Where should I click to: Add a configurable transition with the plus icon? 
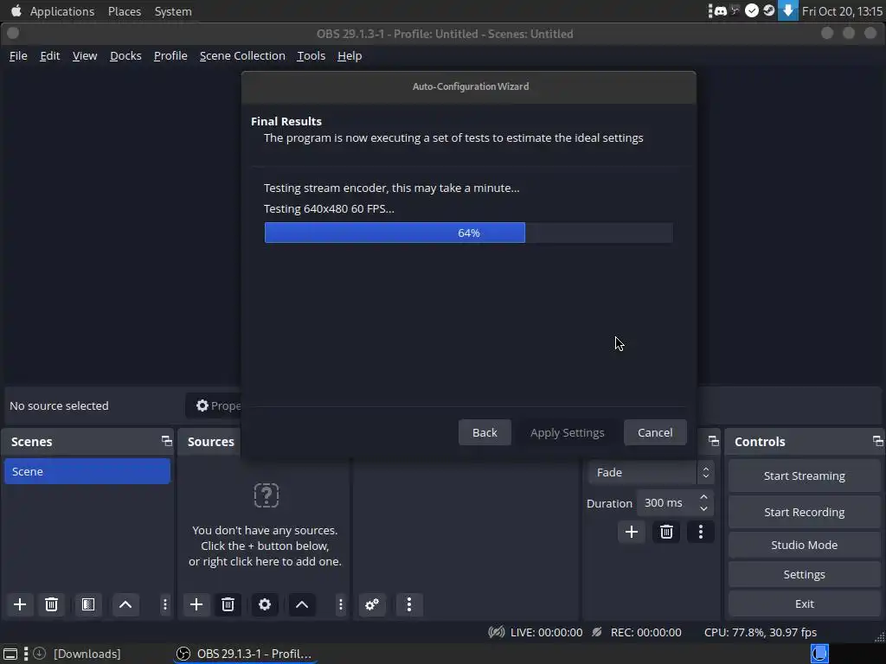(x=631, y=532)
